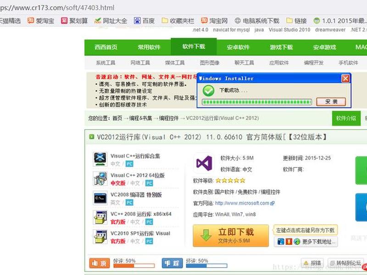
Task: Click the five-star 软件等级 rating
Action: tap(230, 180)
